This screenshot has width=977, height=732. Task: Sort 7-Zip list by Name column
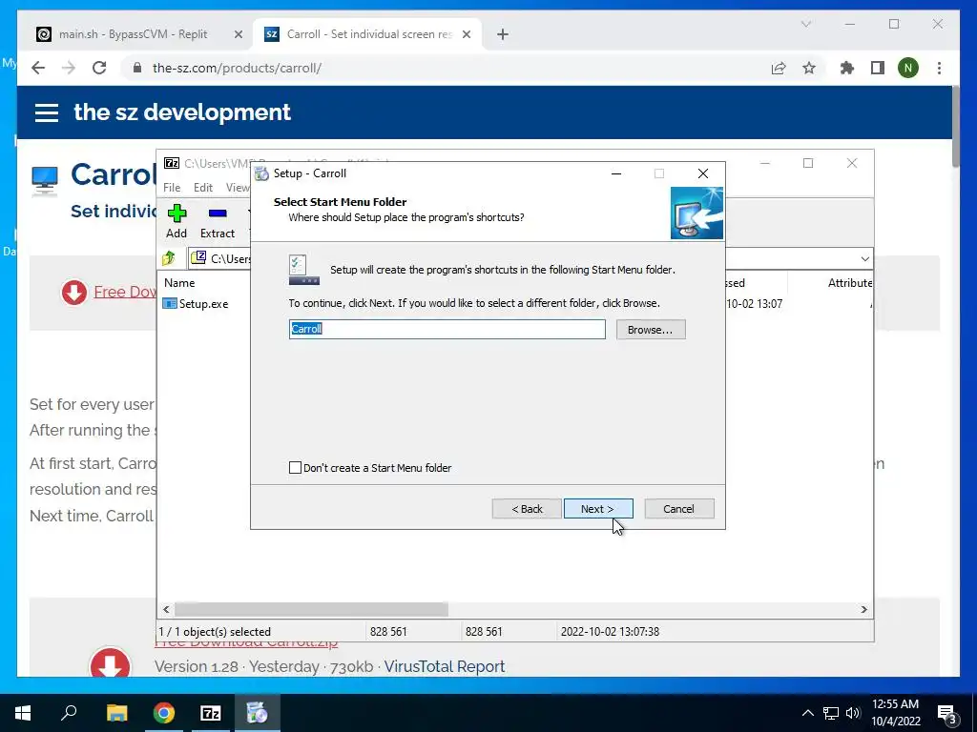[180, 282]
